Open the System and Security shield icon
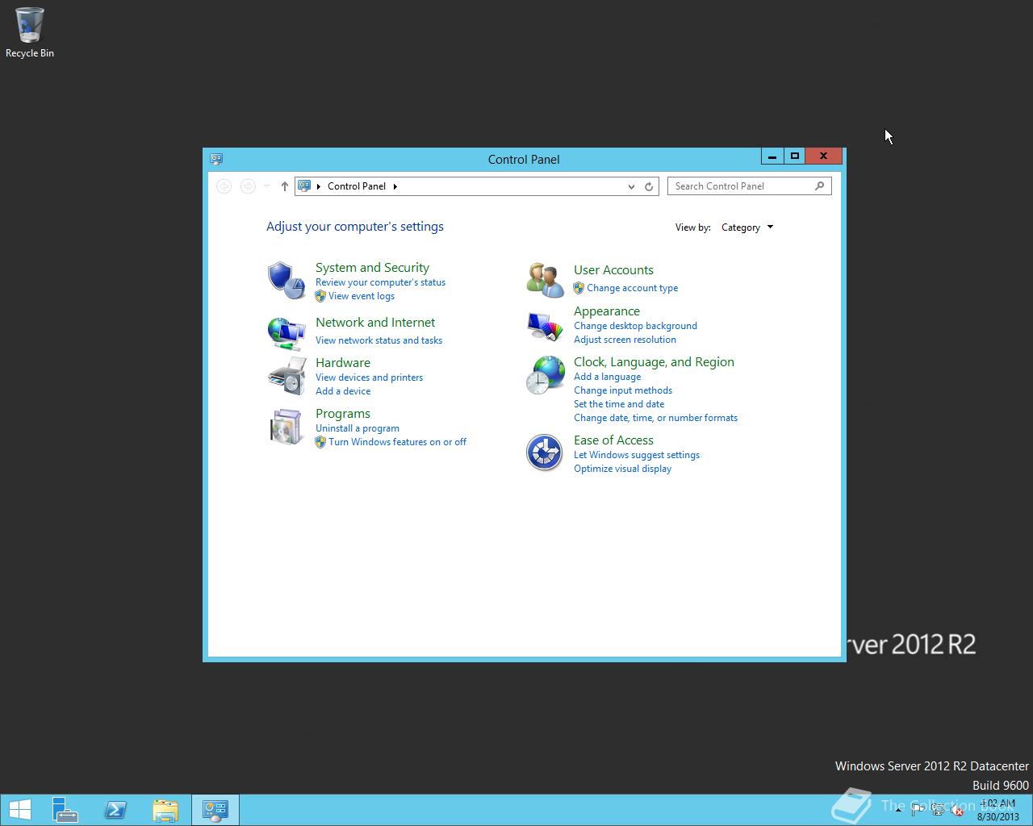The height and width of the screenshot is (826, 1033). (x=286, y=280)
